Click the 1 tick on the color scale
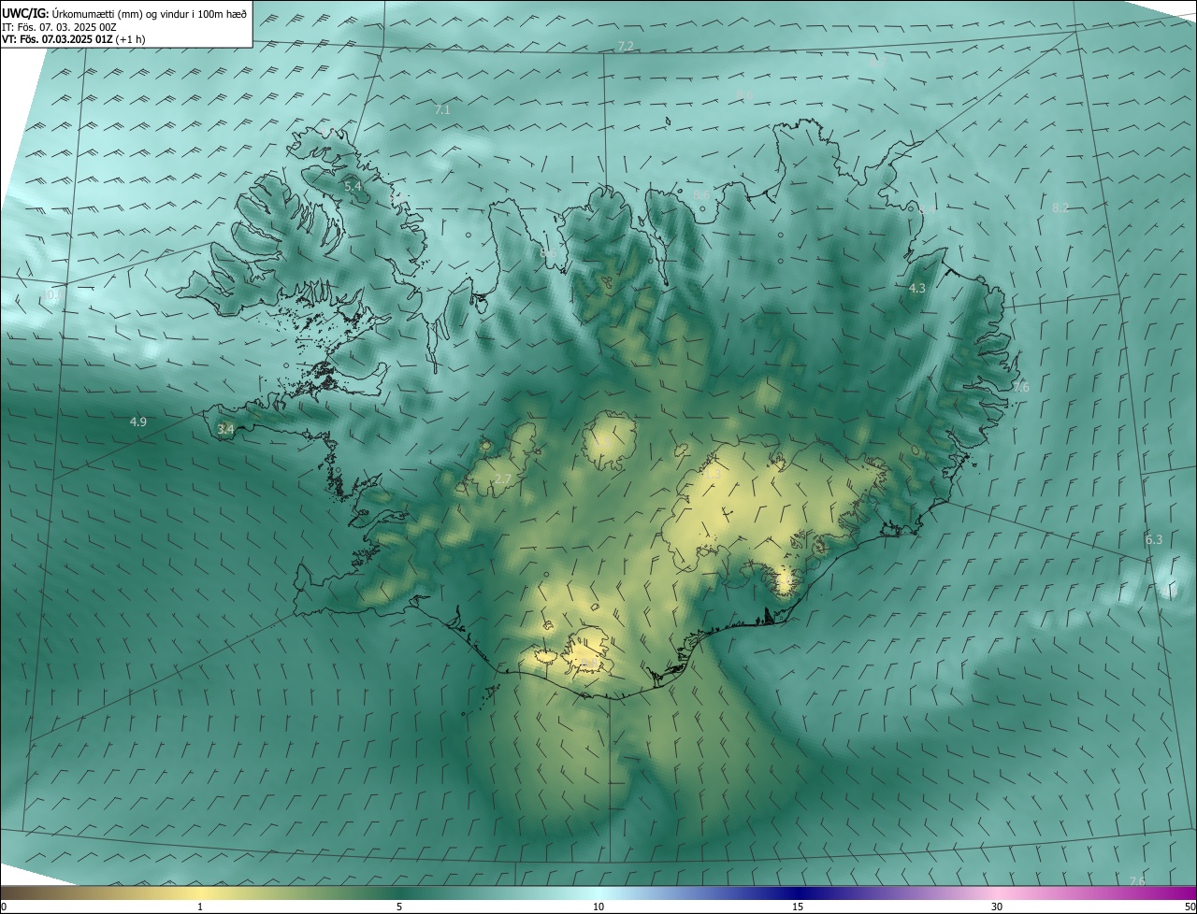The image size is (1197, 914). (x=200, y=907)
